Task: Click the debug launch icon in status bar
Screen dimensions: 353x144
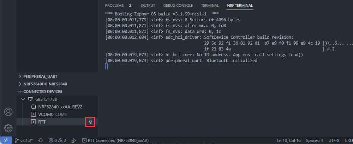Action: coord(74,140)
